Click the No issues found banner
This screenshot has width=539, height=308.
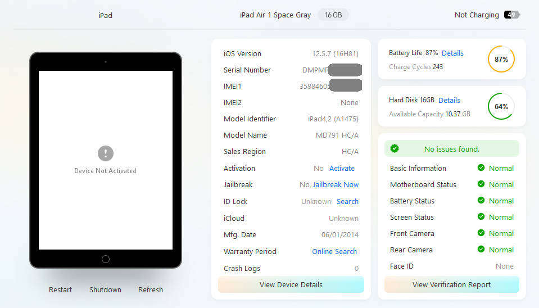click(451, 148)
